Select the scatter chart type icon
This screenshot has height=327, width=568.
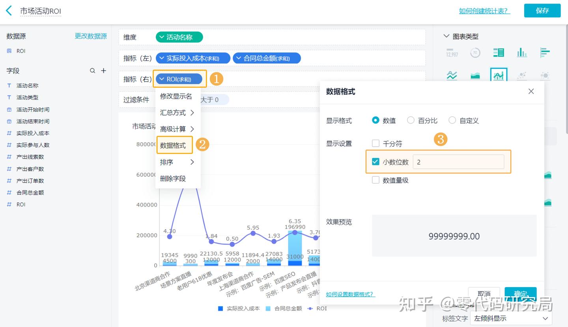pos(522,75)
